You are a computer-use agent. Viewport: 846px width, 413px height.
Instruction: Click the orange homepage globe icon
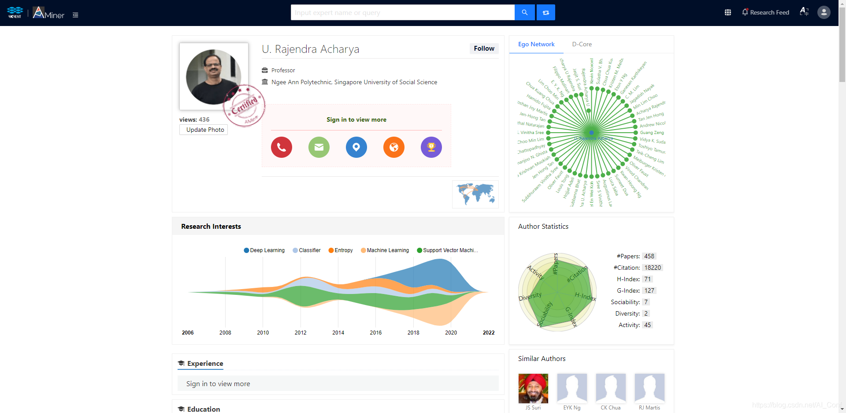(x=394, y=147)
